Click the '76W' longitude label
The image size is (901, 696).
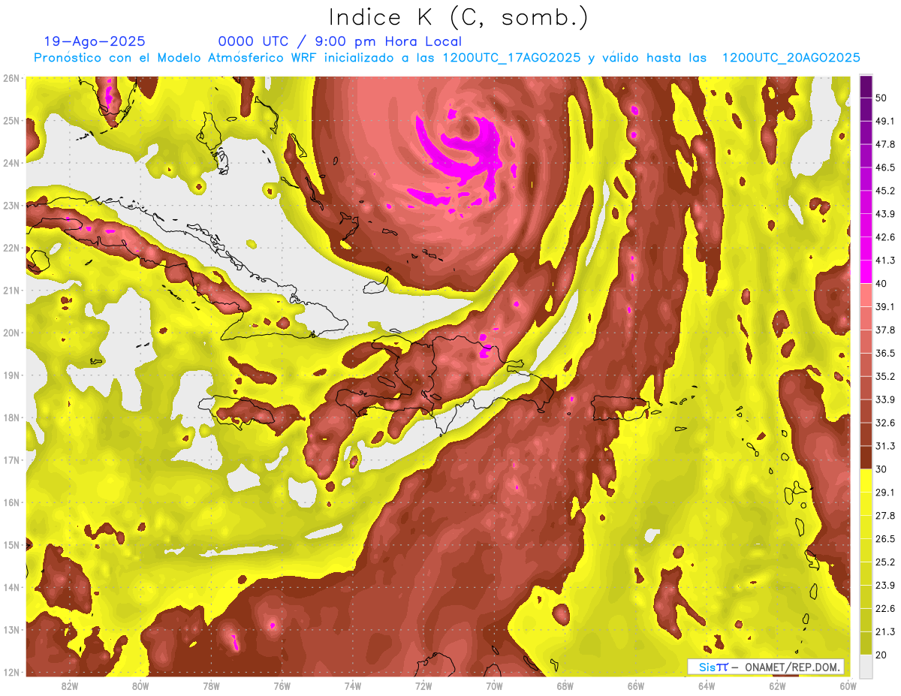coord(282,686)
